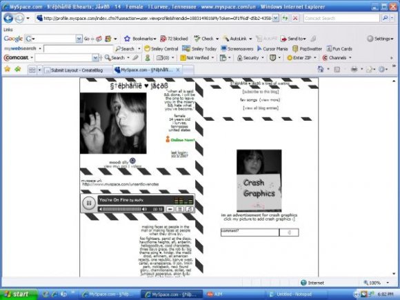Image resolution: width=400 pixels, height=300 pixels.
Task: Open Quick Tabs grid icon
Action: 32,70
